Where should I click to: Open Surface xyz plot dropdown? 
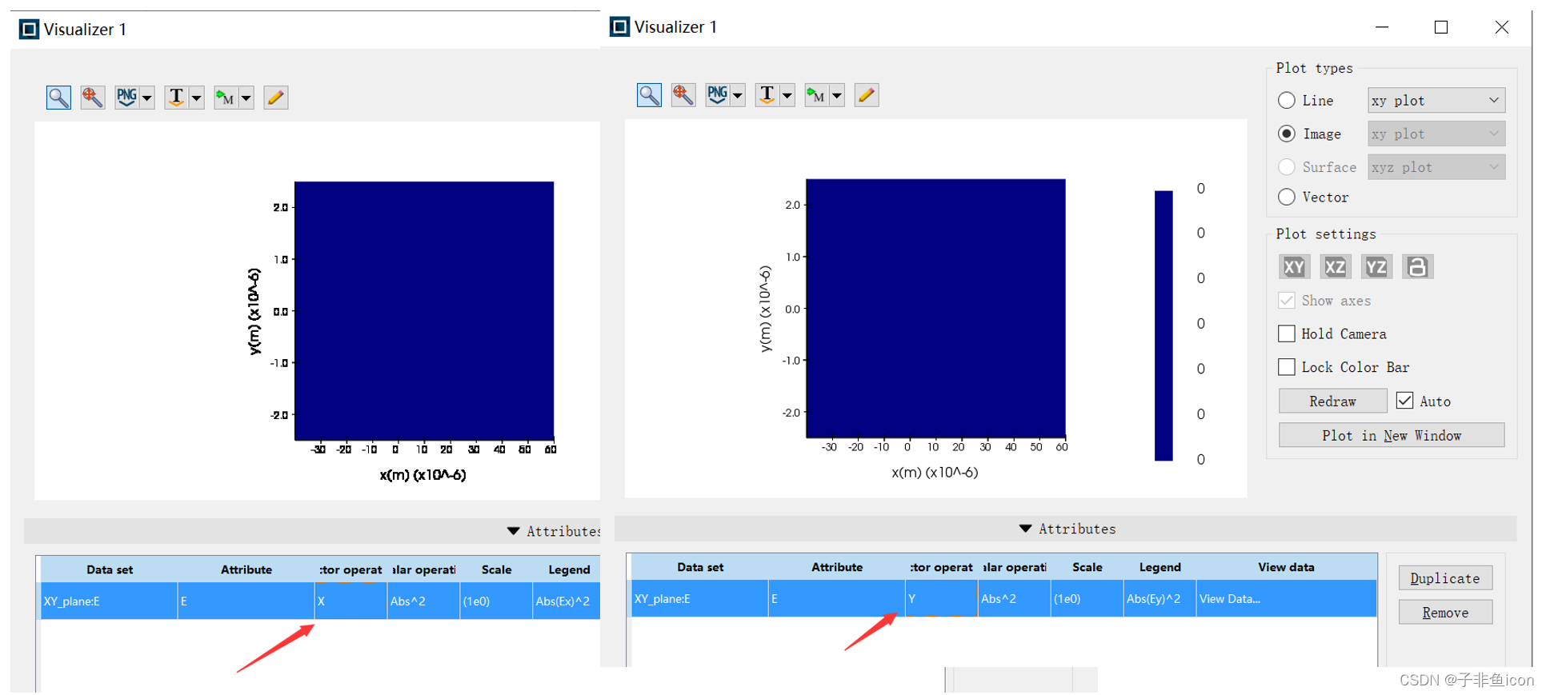(x=1436, y=167)
